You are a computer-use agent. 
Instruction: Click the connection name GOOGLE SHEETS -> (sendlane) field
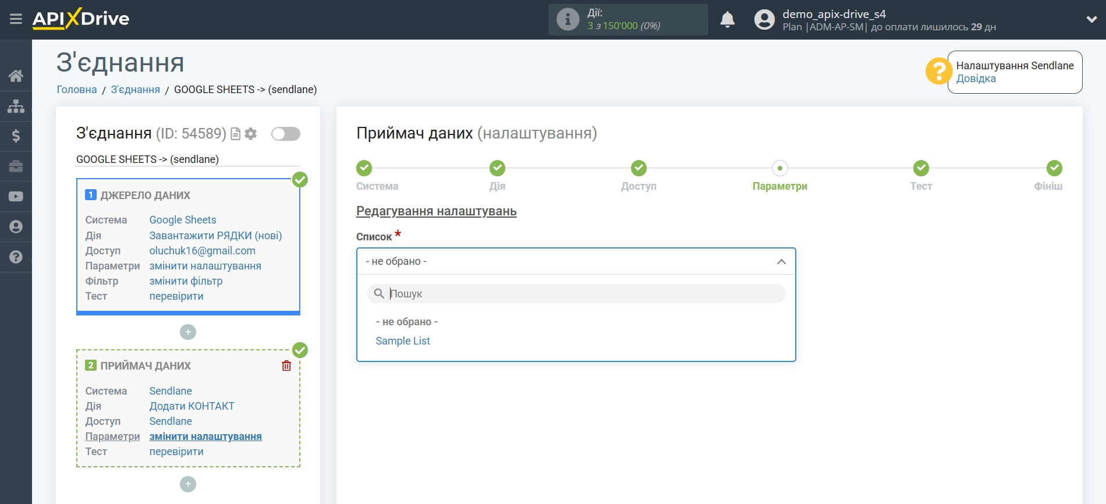(x=188, y=159)
